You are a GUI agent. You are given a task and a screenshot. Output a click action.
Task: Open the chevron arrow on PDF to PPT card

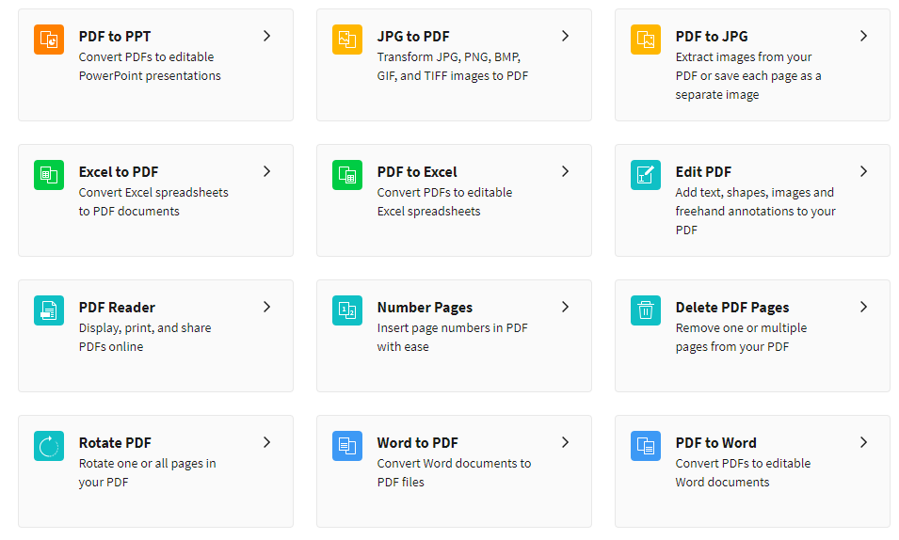coord(266,36)
